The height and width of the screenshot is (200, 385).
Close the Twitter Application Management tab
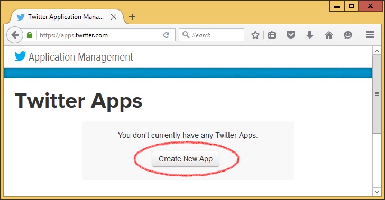(113, 17)
